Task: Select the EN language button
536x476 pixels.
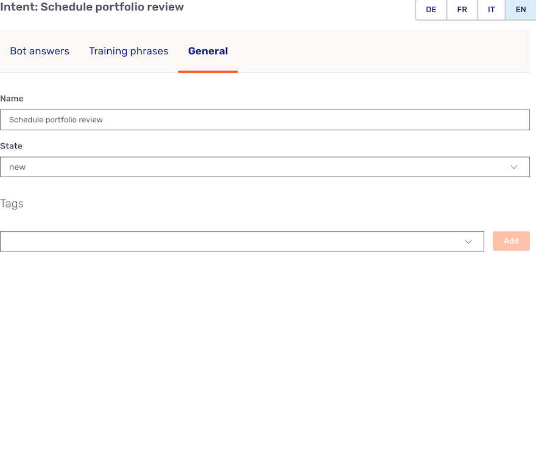Action: tap(520, 10)
